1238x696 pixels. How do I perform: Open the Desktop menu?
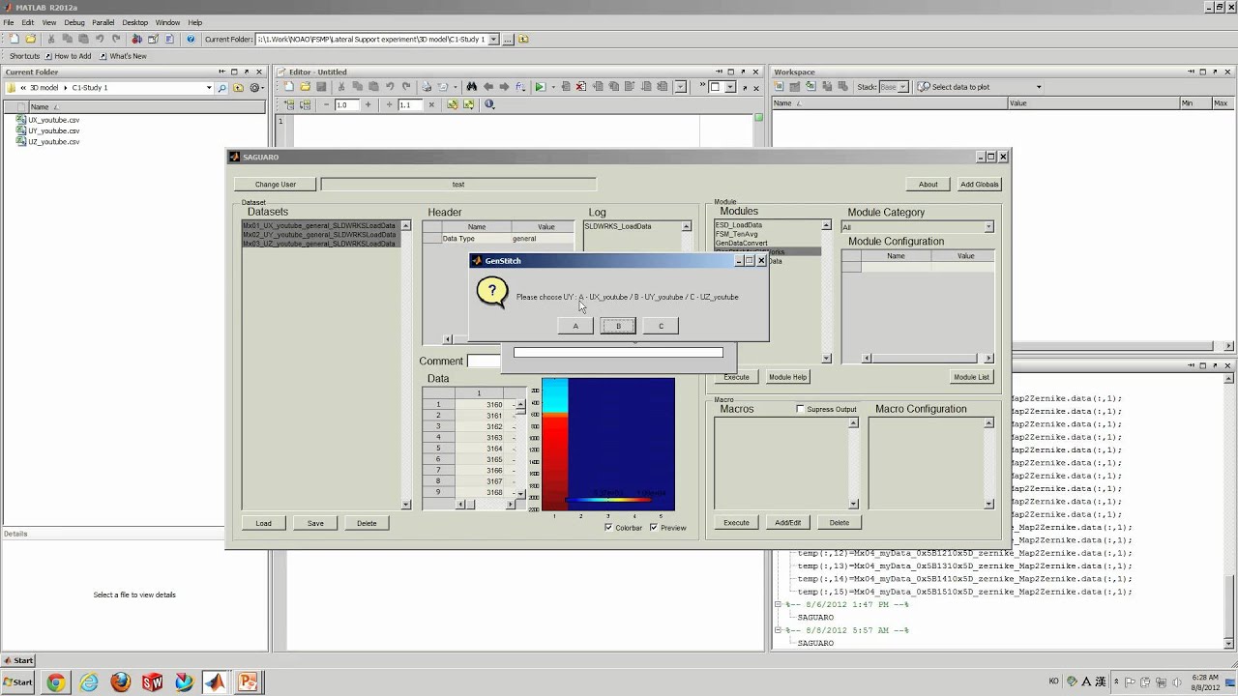pos(135,22)
